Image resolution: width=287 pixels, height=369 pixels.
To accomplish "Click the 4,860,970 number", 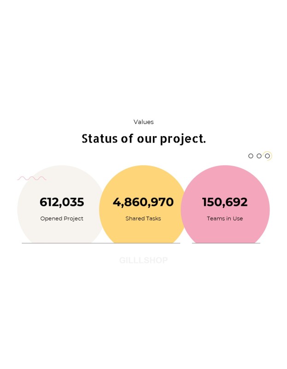I will point(143,202).
